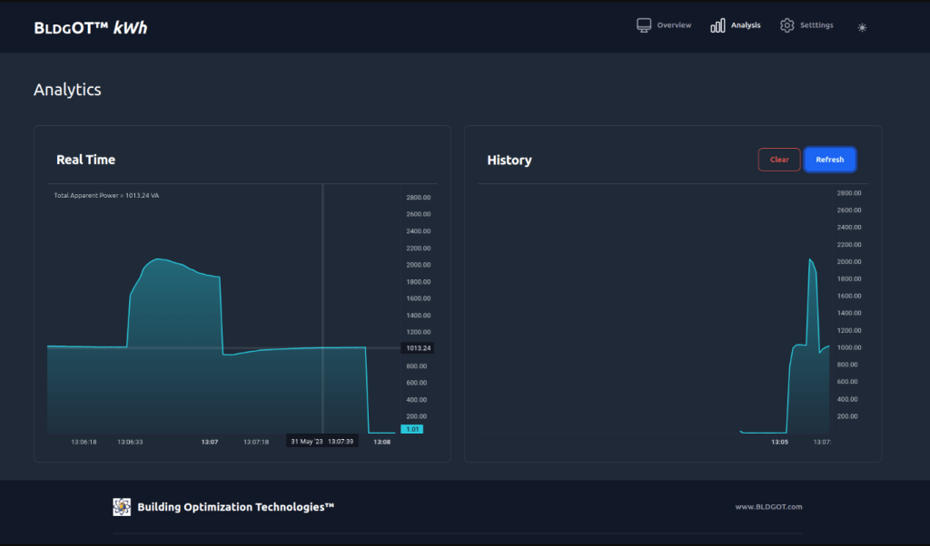Click the Building Optimization Technologies footer logo
The width and height of the screenshot is (930, 546).
122,507
